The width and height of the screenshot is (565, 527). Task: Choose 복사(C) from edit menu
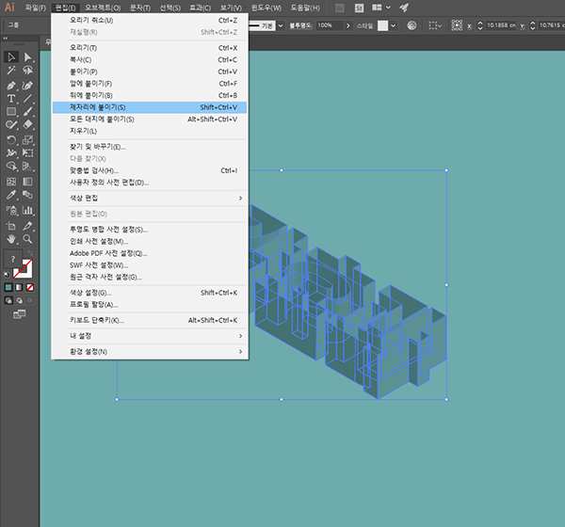click(x=150, y=60)
